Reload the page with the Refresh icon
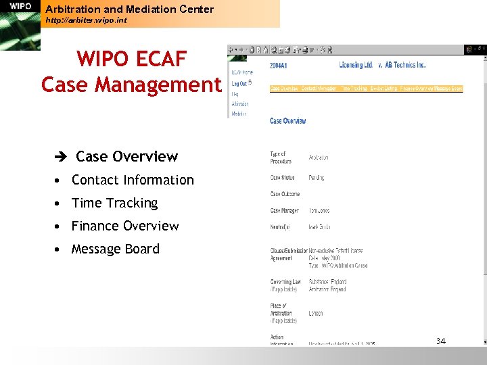Viewport: 487px width, 365px height. [x=258, y=49]
